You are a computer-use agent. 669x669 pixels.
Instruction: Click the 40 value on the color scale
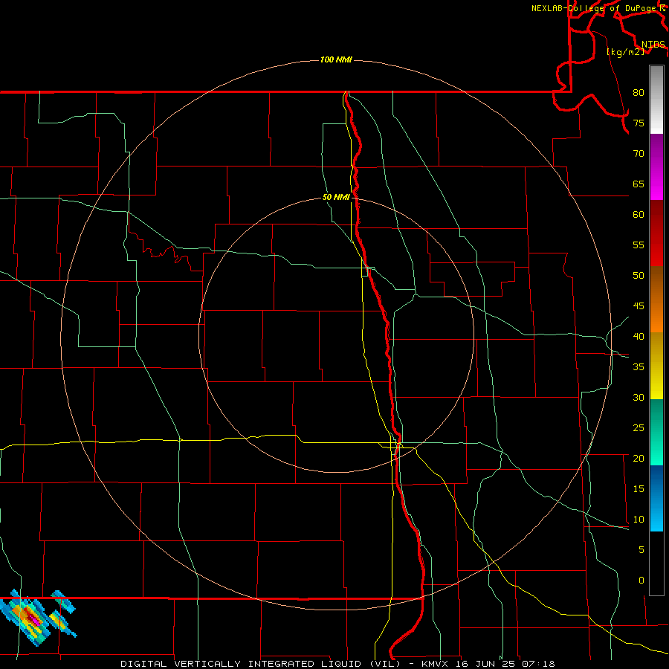point(639,337)
